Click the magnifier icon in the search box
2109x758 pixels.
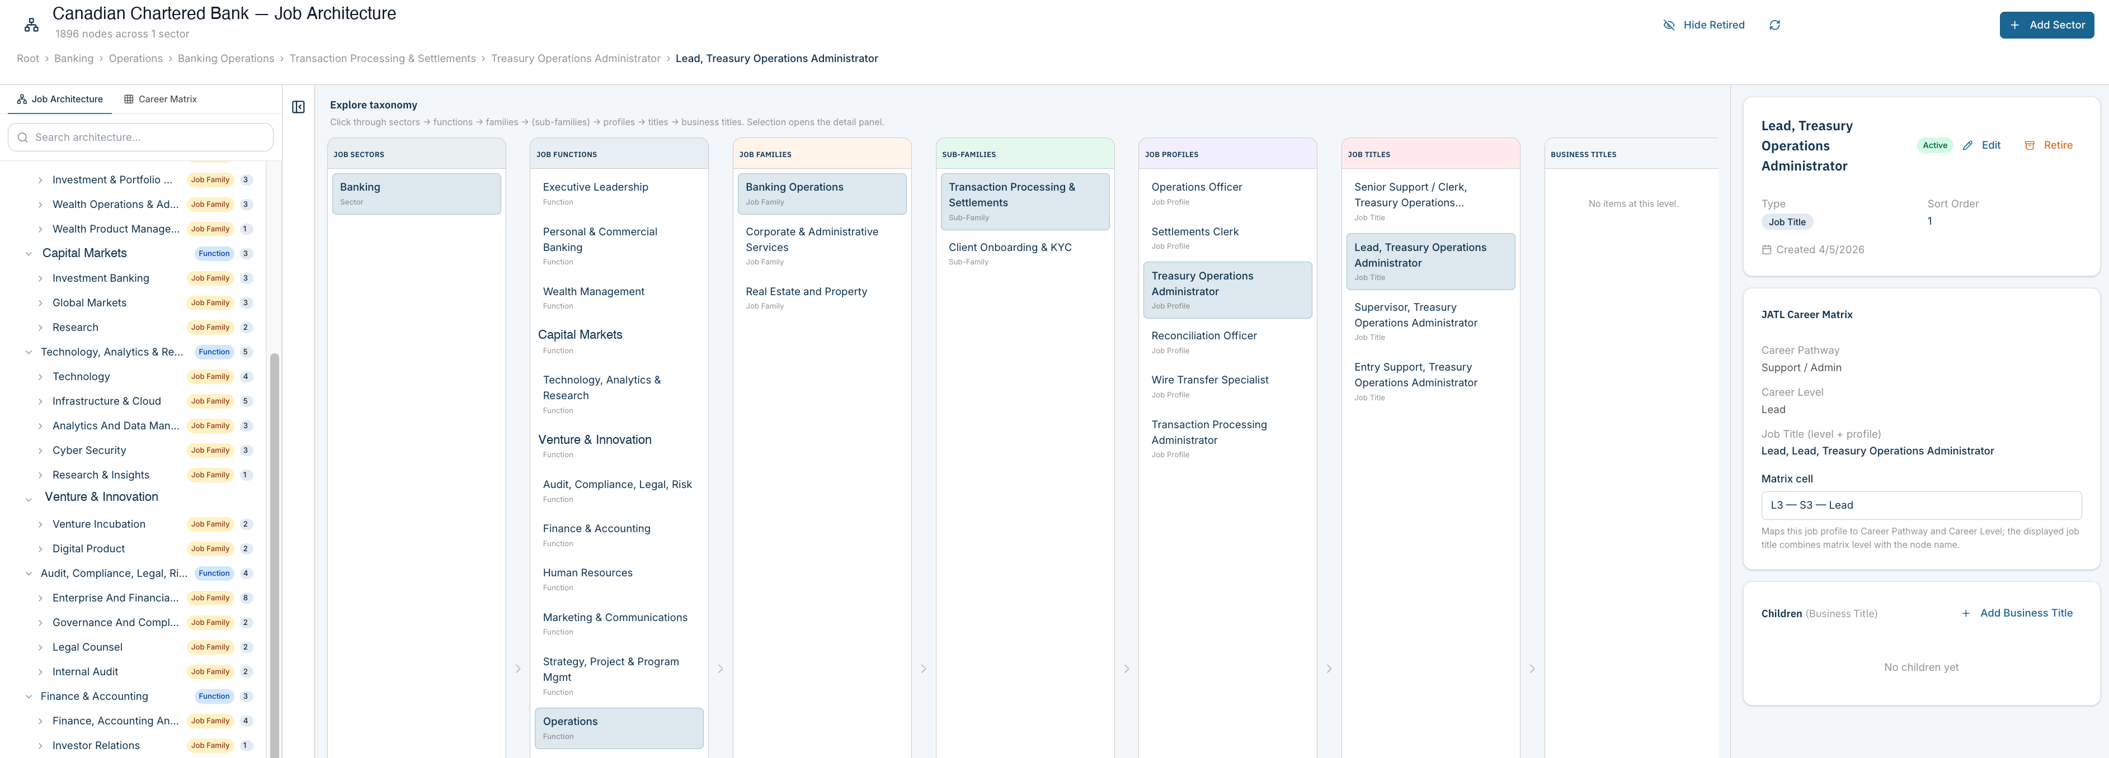[x=23, y=138]
